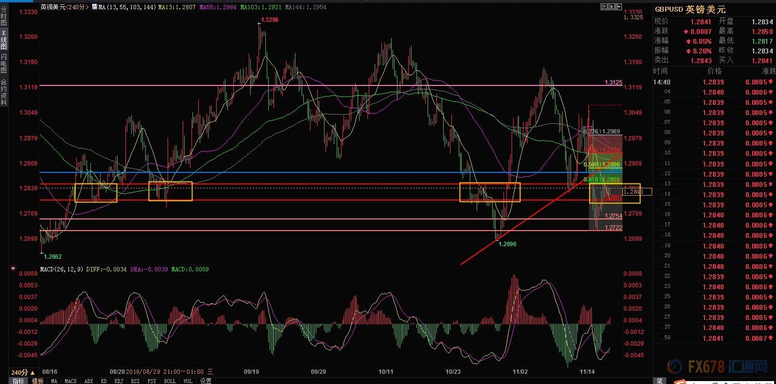The image size is (776, 384).
Task: Click the 价格 column header in tick list
Action: tap(714, 71)
